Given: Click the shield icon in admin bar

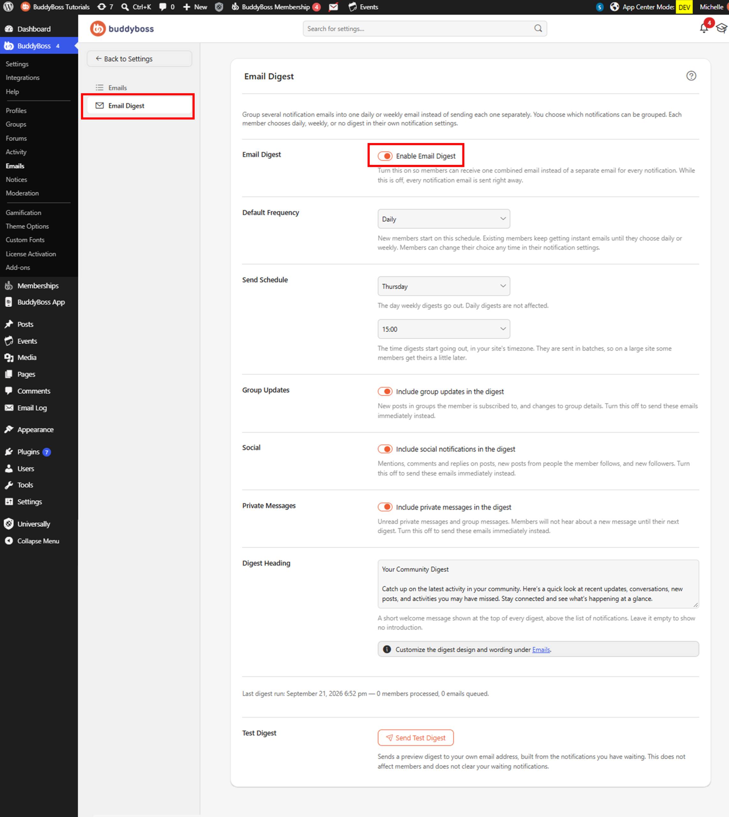Looking at the screenshot, I should tap(219, 7).
